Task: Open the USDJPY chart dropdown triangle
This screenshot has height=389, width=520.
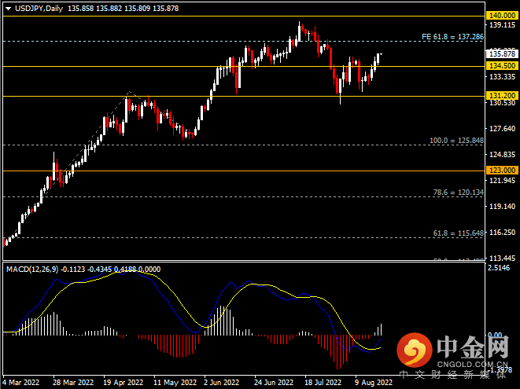Action: click(x=9, y=9)
